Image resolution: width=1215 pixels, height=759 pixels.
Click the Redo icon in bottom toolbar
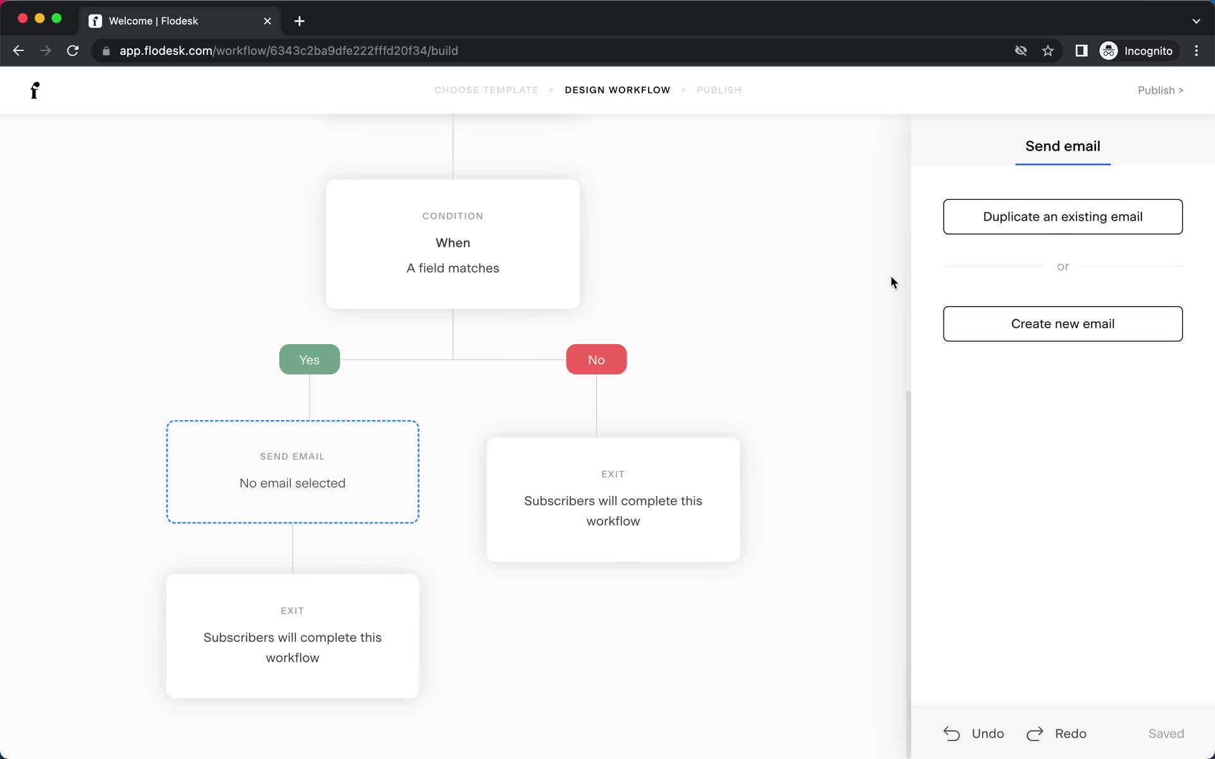[1036, 733]
